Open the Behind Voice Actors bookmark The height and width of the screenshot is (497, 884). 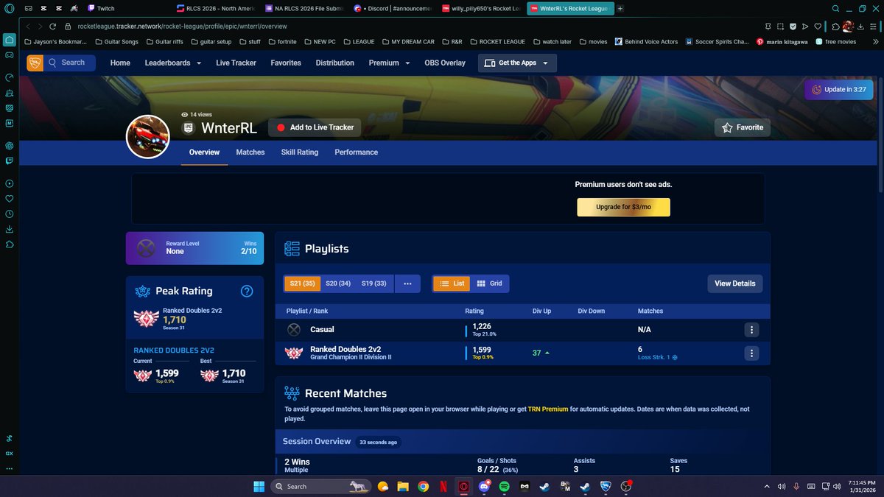click(646, 42)
